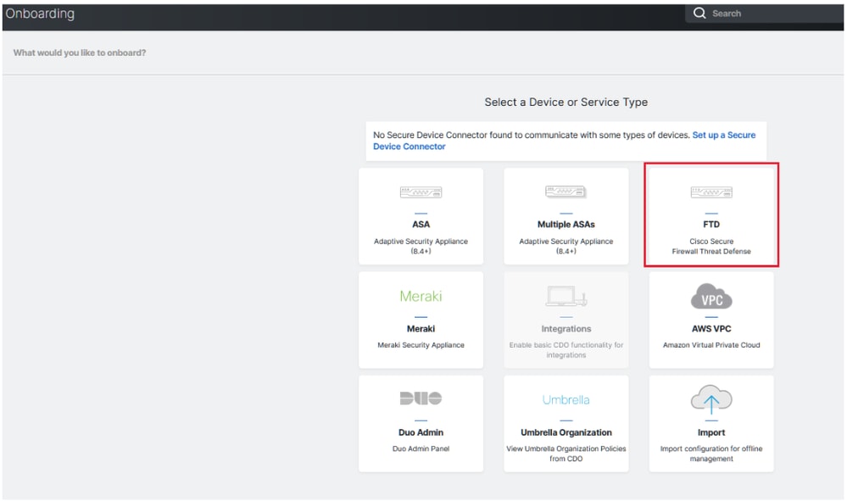Click 'Select a Device or Service Type' heading
The height and width of the screenshot is (501, 847).
pos(566,102)
